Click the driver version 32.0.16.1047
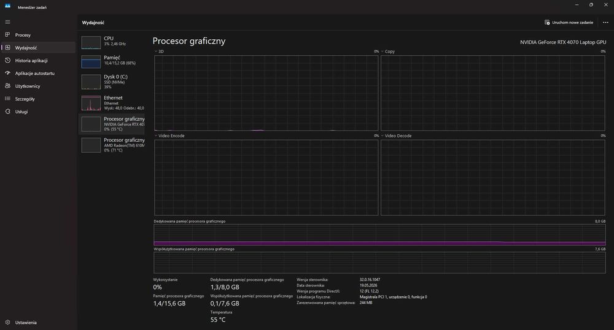Viewport: 614px width, 330px height. coord(370,280)
